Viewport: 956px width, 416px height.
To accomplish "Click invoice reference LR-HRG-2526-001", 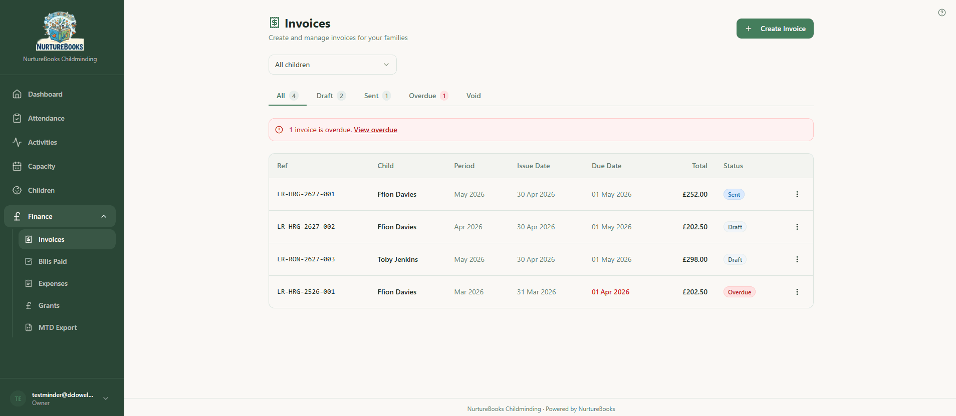I will (306, 292).
